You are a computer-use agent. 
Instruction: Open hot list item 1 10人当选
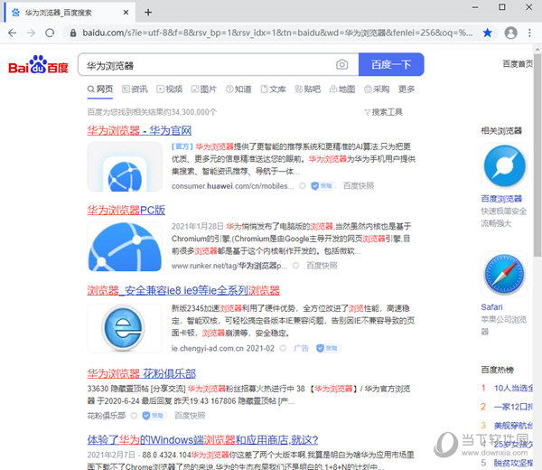pyautogui.click(x=513, y=388)
